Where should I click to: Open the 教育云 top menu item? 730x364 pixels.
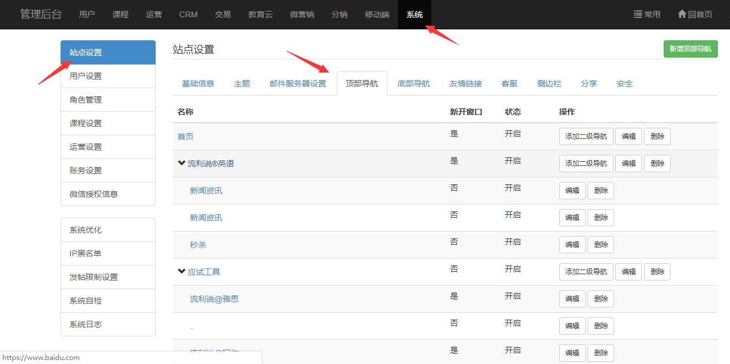(260, 14)
